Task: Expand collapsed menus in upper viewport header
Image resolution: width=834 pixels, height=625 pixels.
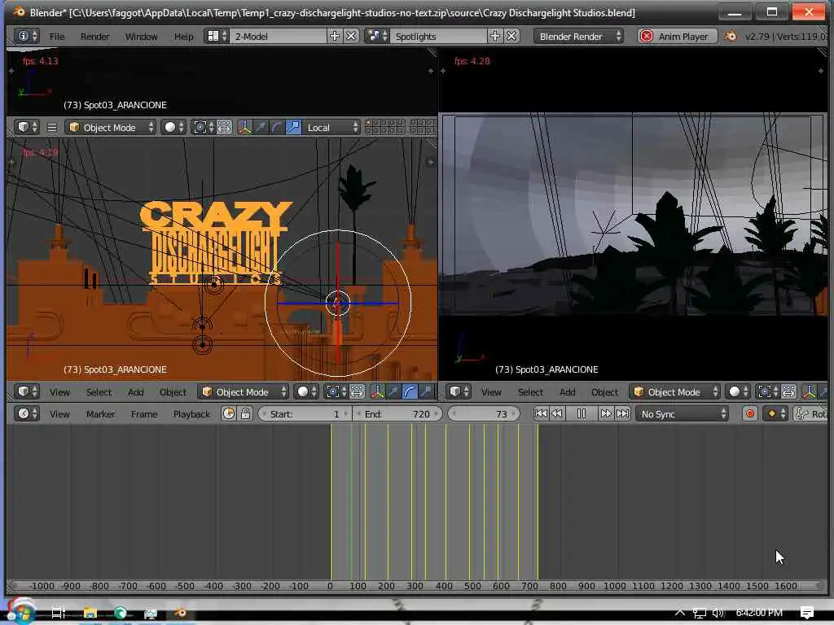Action: pos(51,128)
